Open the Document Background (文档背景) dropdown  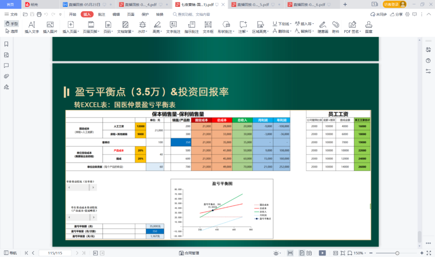[125, 27]
